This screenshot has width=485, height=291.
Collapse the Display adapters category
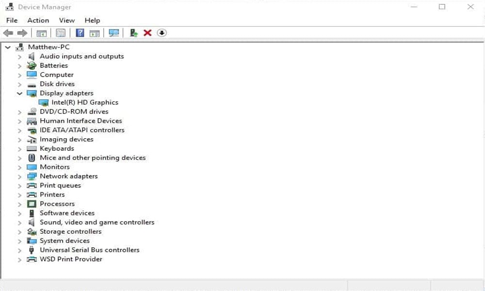19,94
